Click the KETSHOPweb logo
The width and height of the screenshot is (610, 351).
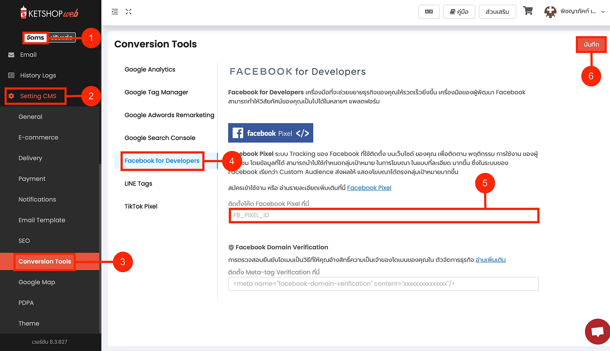coord(49,13)
